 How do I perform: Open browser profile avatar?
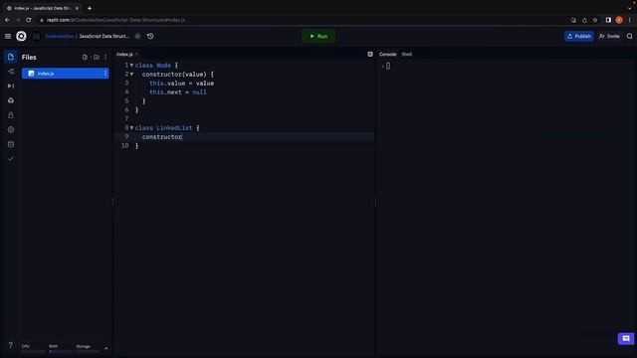pyautogui.click(x=619, y=20)
